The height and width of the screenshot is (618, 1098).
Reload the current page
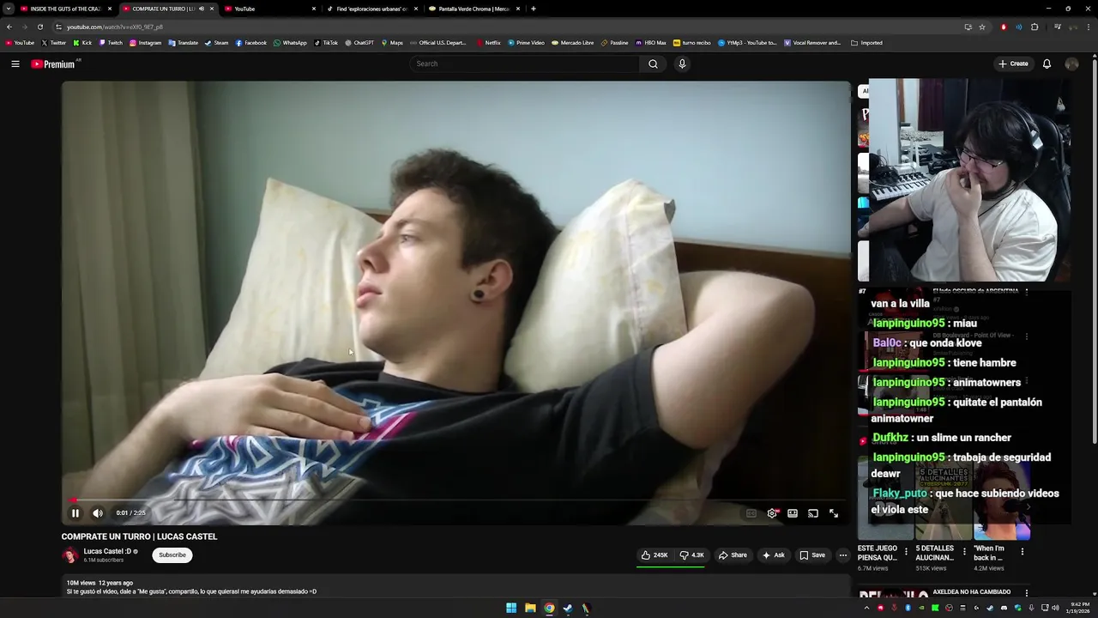point(40,27)
